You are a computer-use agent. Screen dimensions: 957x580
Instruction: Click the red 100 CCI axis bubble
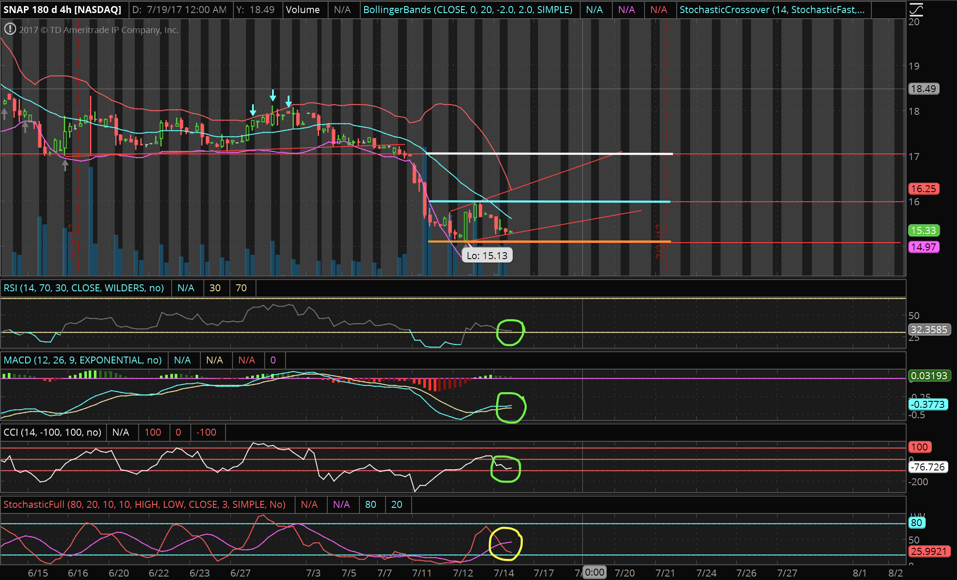click(919, 447)
